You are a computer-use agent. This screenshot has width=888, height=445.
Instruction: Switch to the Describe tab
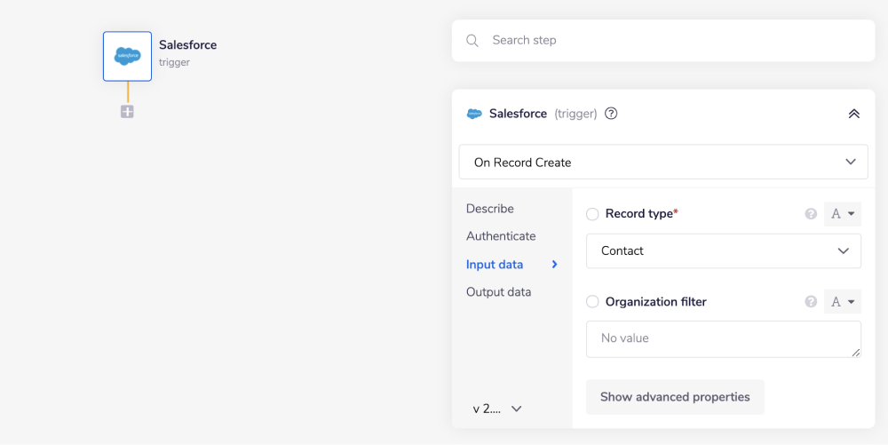click(x=490, y=209)
